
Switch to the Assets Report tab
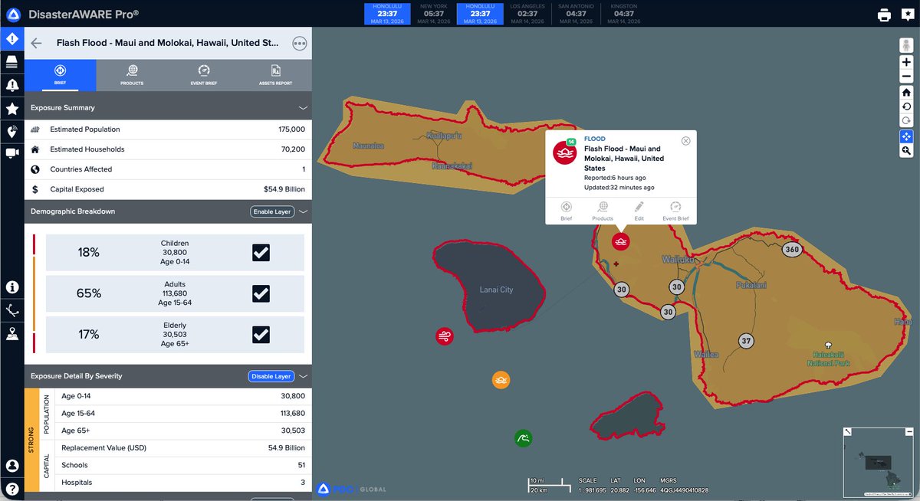[x=275, y=75]
